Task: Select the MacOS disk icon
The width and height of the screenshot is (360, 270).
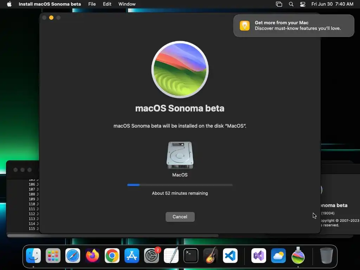Action: [x=180, y=155]
